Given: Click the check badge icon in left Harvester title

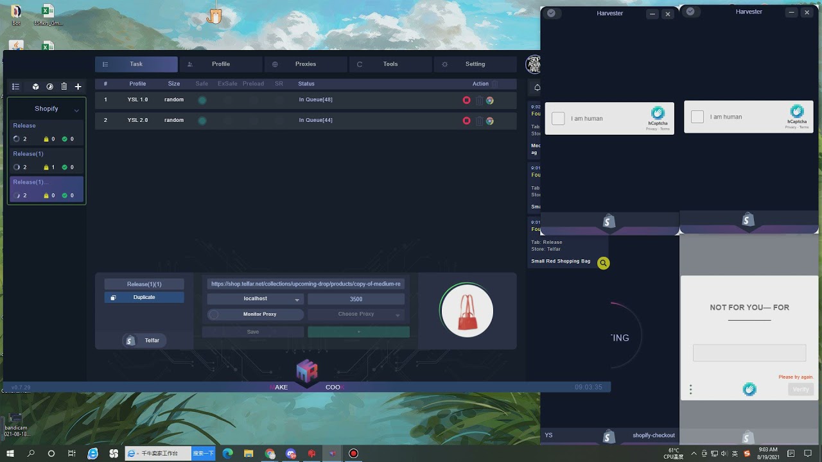Looking at the screenshot, I should point(551,13).
